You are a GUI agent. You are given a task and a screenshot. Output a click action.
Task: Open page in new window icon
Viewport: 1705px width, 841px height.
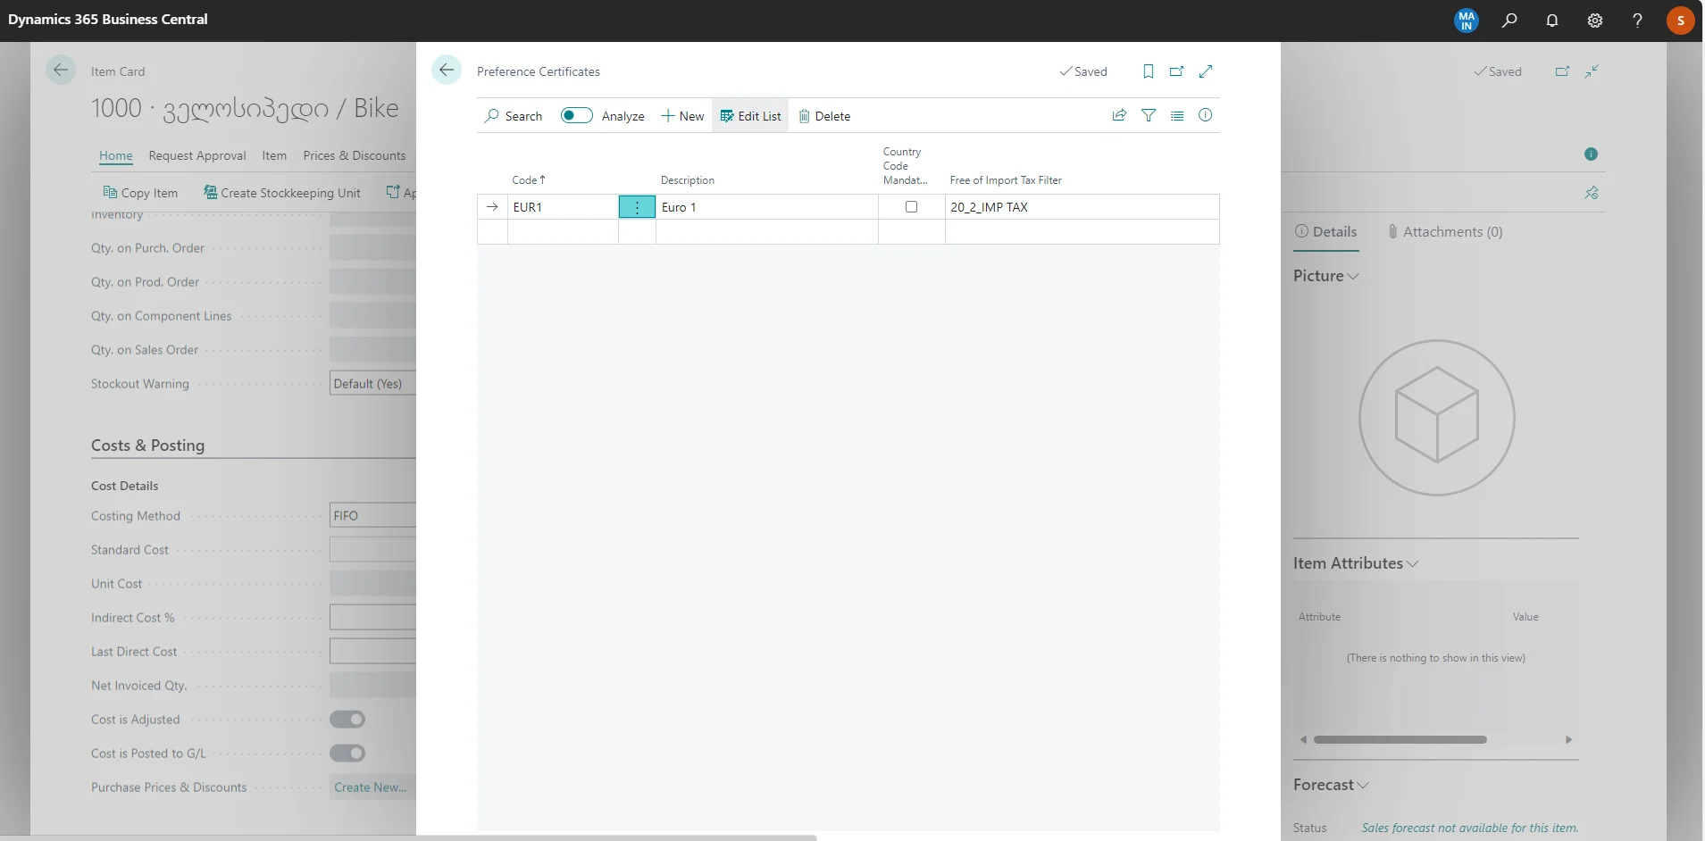click(1177, 71)
